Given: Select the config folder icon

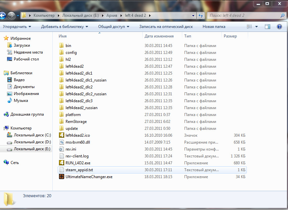Looking at the screenshot, I should 61,52.
